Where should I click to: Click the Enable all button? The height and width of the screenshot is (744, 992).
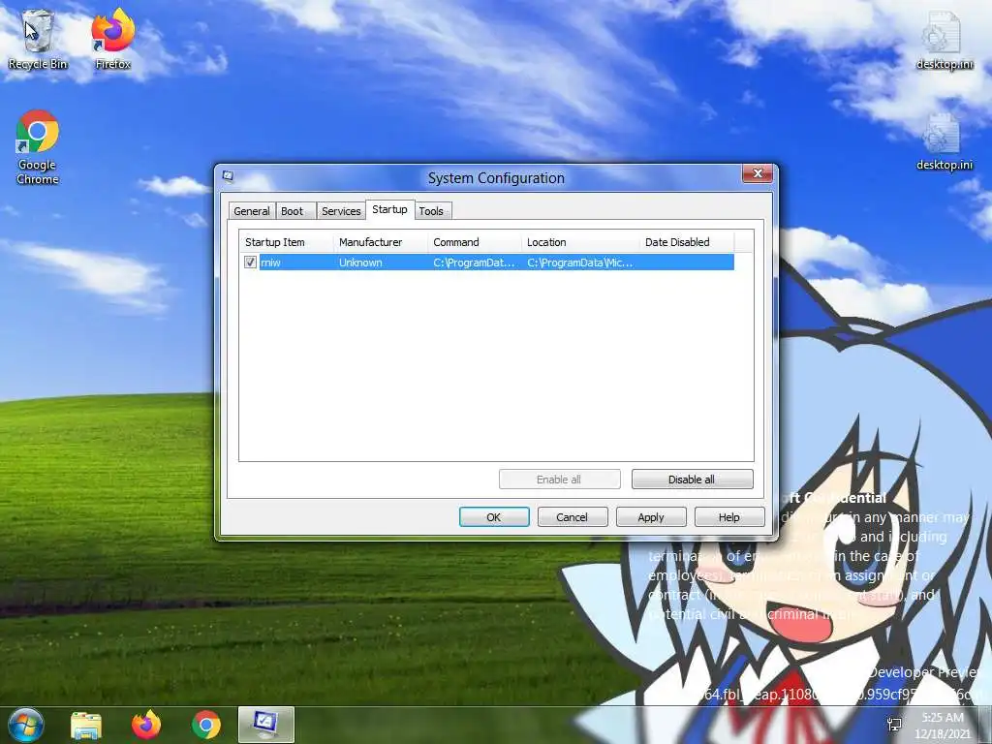[x=559, y=480]
